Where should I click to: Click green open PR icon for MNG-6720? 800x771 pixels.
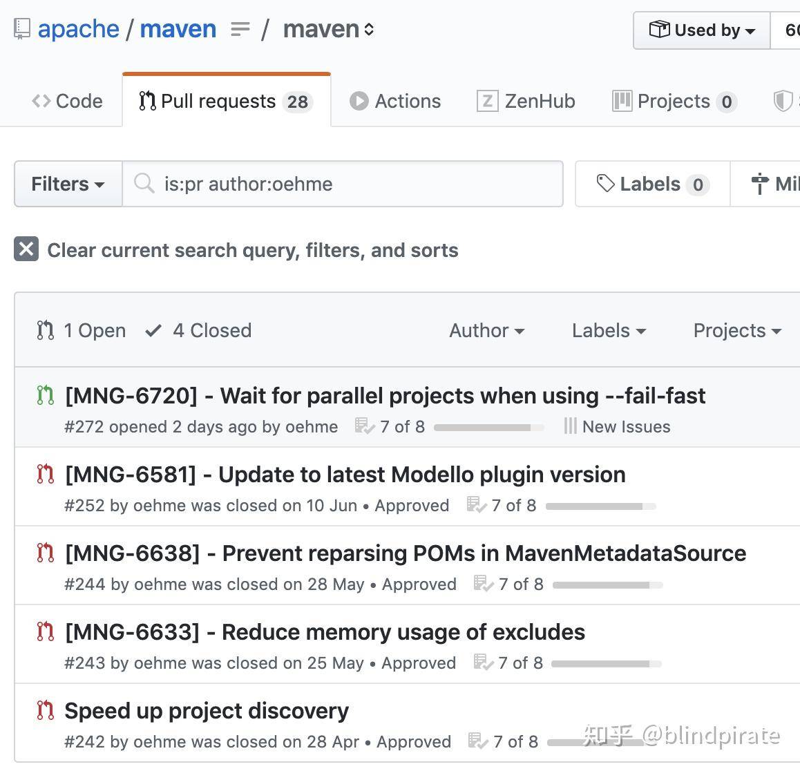coord(46,395)
